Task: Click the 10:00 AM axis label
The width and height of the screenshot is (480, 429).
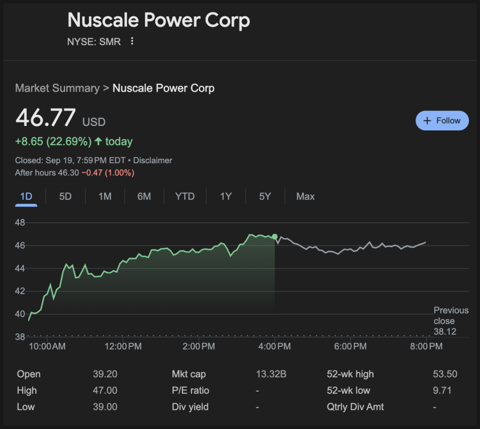Action: pos(47,346)
